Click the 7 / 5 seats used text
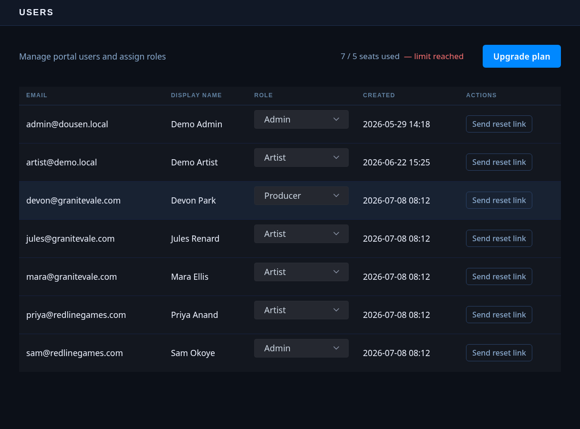The height and width of the screenshot is (429, 580). point(370,56)
